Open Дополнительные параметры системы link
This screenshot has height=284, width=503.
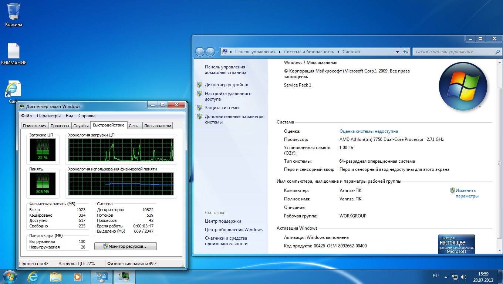[x=234, y=119]
